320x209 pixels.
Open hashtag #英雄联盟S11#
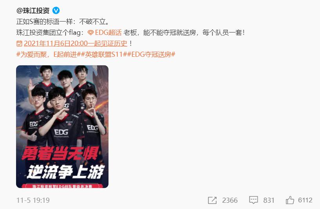pos(104,54)
